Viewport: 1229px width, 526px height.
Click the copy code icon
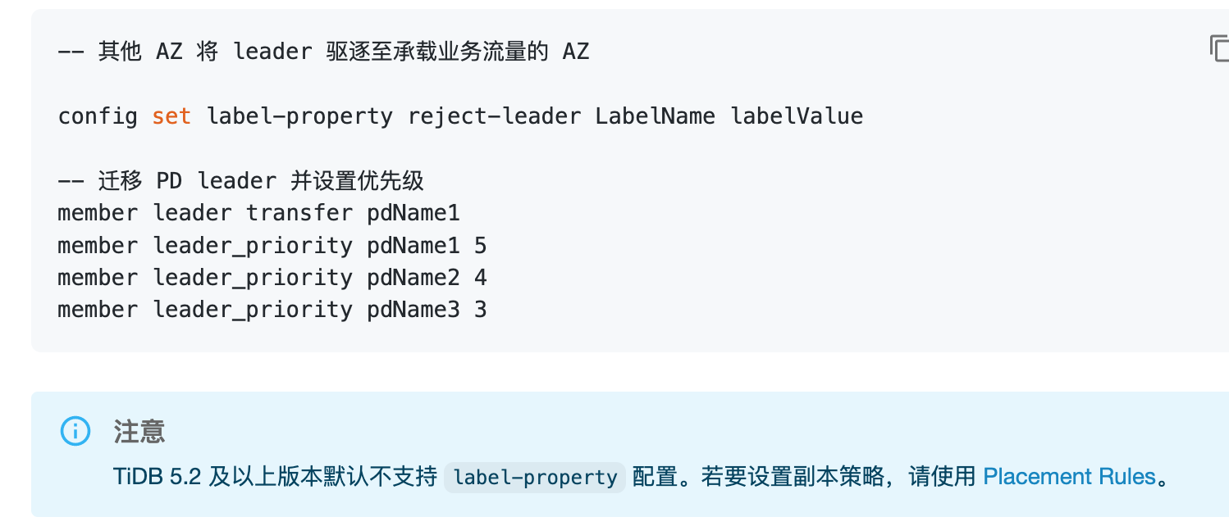(x=1218, y=48)
